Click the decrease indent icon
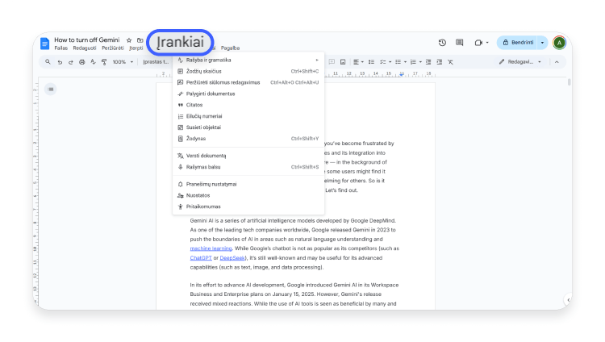Image resolution: width=605 pixels, height=342 pixels. (428, 62)
